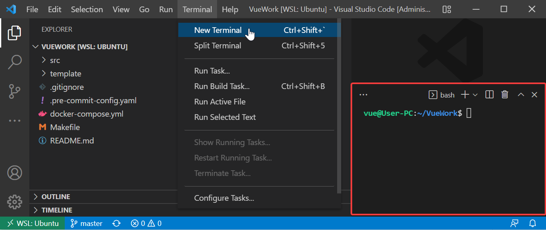Open the Customize Layout icon in title bar

coord(447,9)
